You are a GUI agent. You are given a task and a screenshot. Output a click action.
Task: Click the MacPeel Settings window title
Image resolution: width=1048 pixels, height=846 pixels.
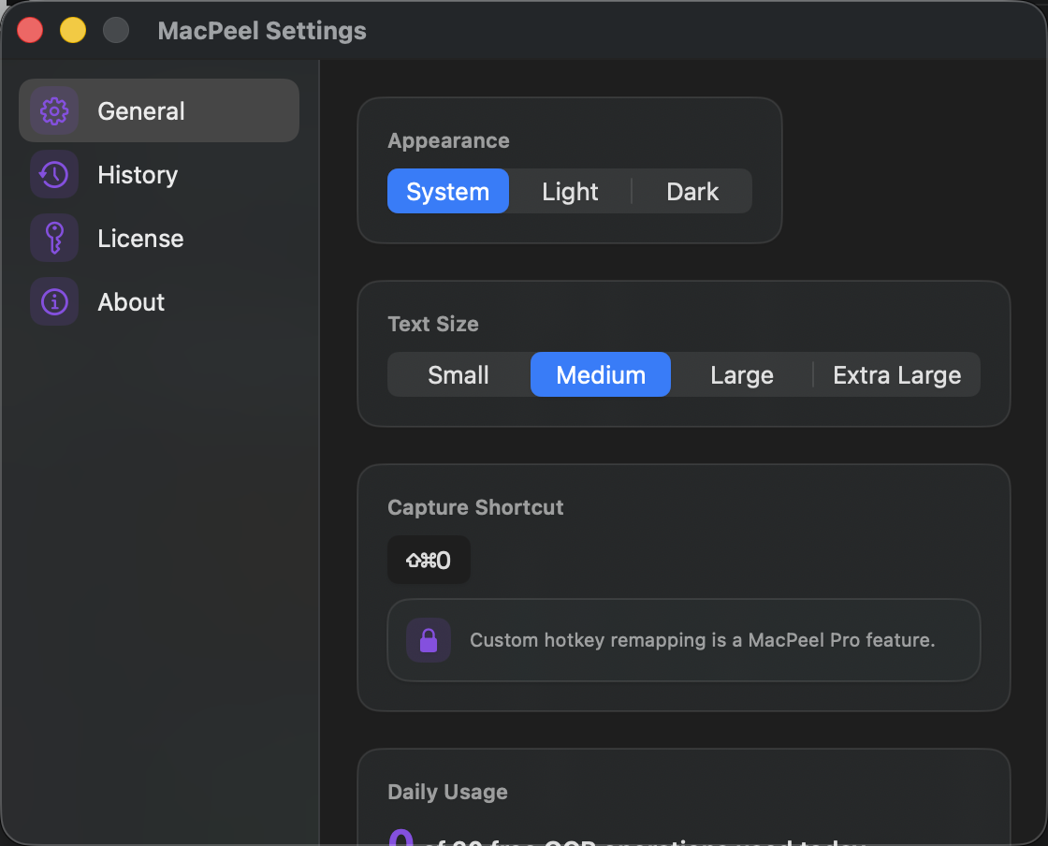tap(262, 31)
